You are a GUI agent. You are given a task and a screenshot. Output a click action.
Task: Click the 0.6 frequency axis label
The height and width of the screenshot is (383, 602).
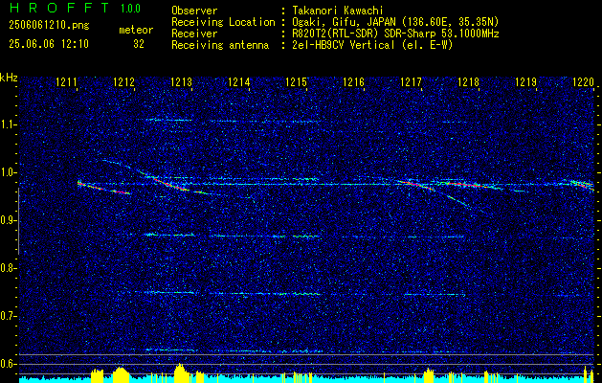pyautogui.click(x=7, y=364)
